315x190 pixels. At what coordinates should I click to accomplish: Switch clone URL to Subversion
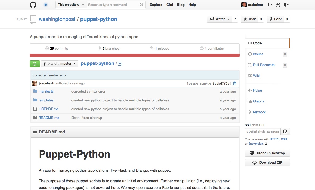click(x=256, y=144)
